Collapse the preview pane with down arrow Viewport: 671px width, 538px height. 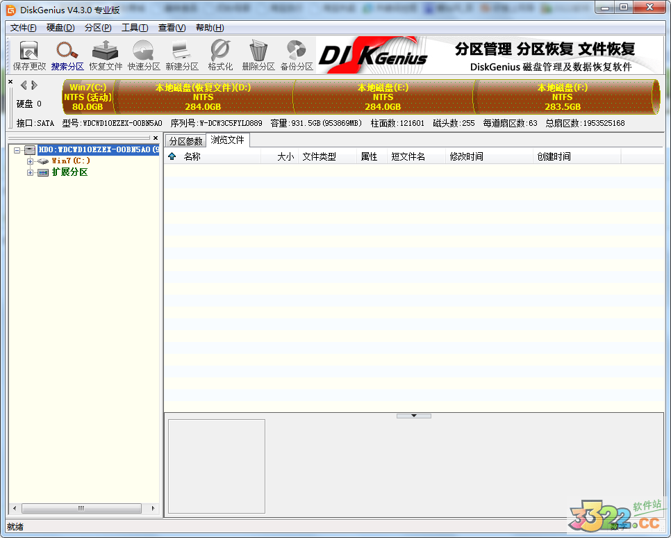click(414, 416)
